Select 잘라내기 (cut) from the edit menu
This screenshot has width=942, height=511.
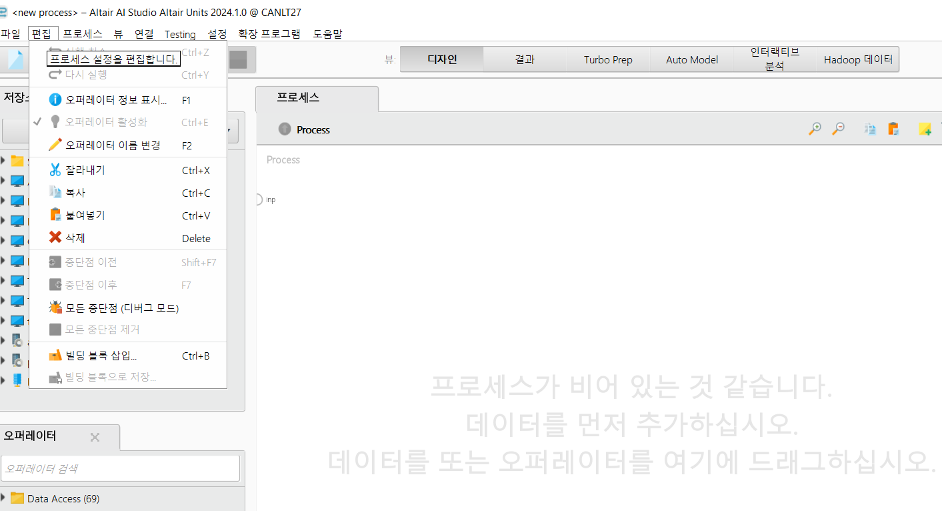[85, 170]
